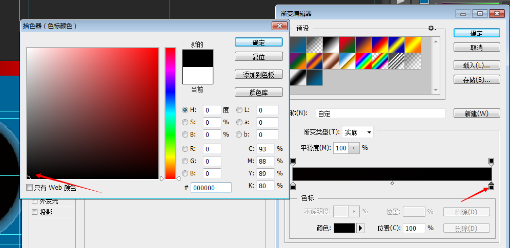Click 取消 in the gradient editor
Image resolution: width=510 pixels, height=248 pixels.
477,48
